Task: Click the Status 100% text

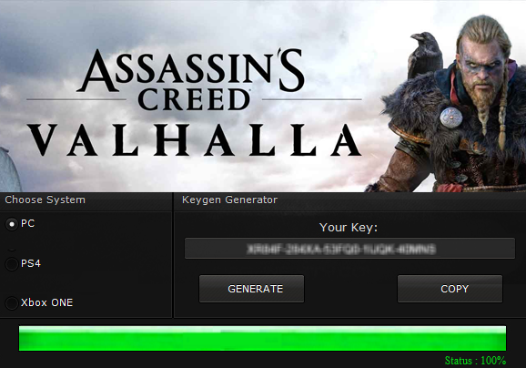Action: tap(475, 361)
